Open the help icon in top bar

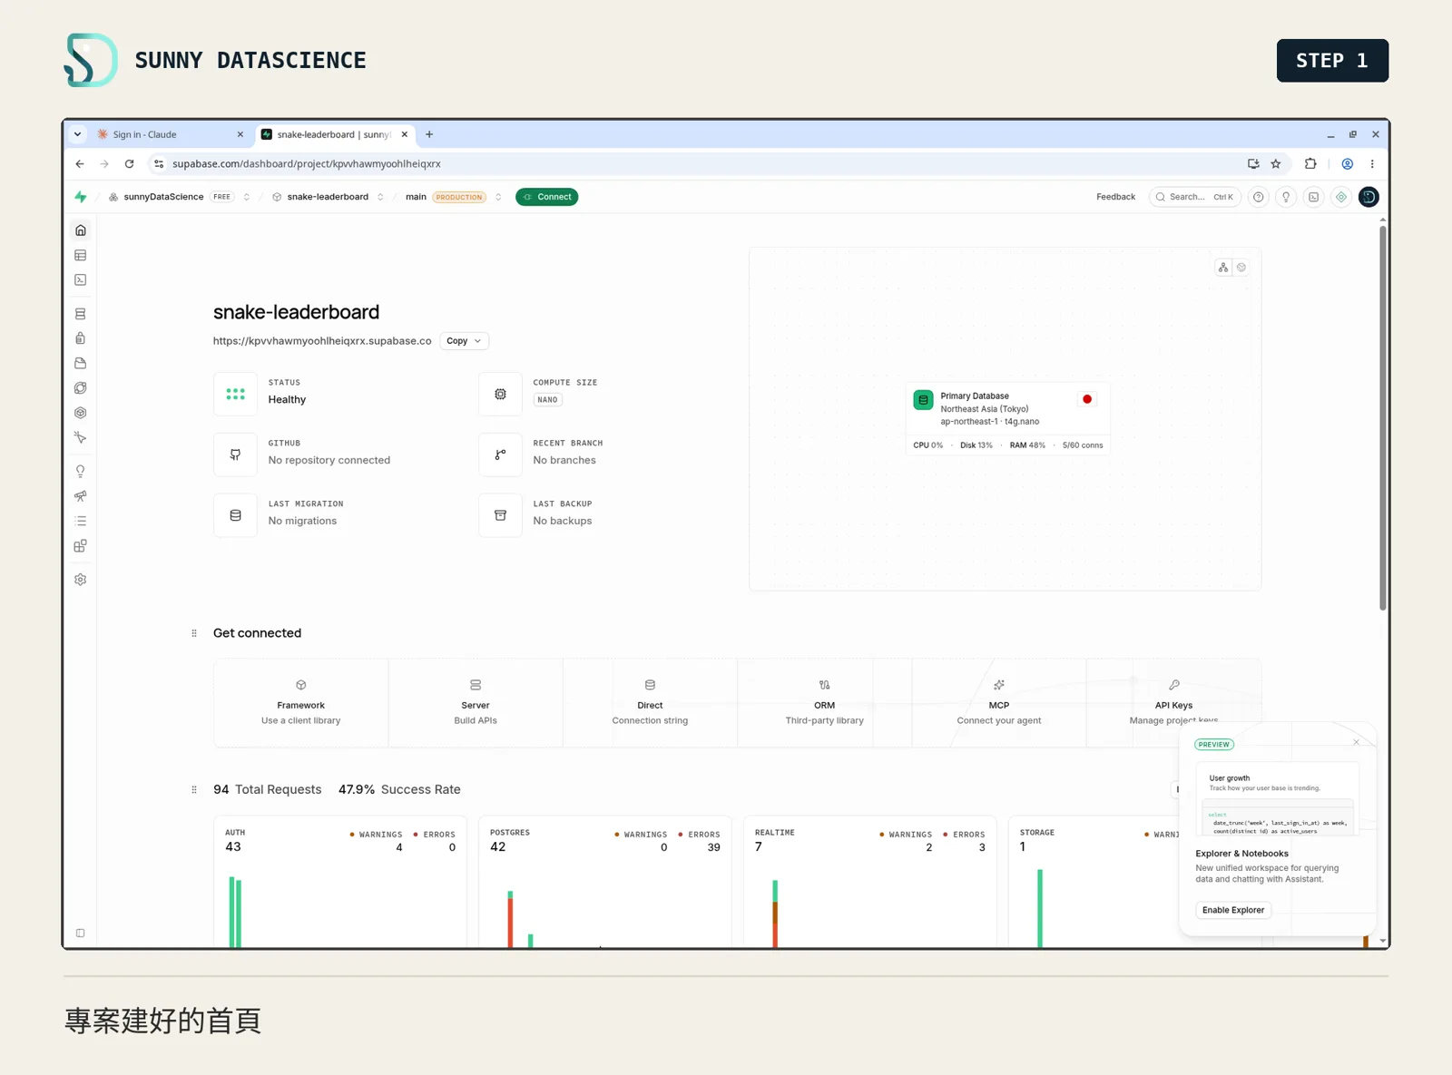pos(1258,197)
